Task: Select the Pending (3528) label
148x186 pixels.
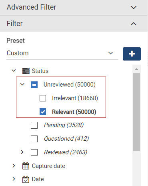Action: [64, 125]
